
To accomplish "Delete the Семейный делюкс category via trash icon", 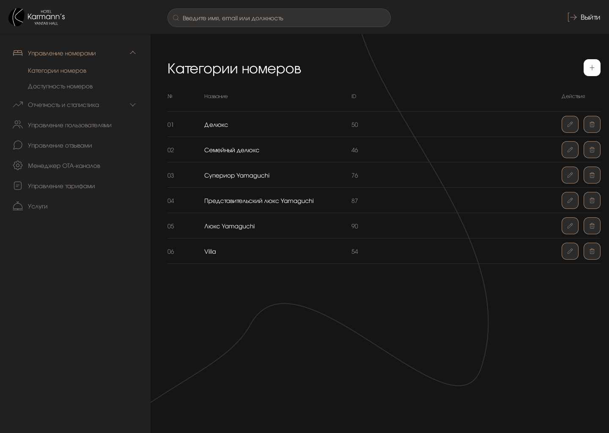I will pyautogui.click(x=592, y=150).
